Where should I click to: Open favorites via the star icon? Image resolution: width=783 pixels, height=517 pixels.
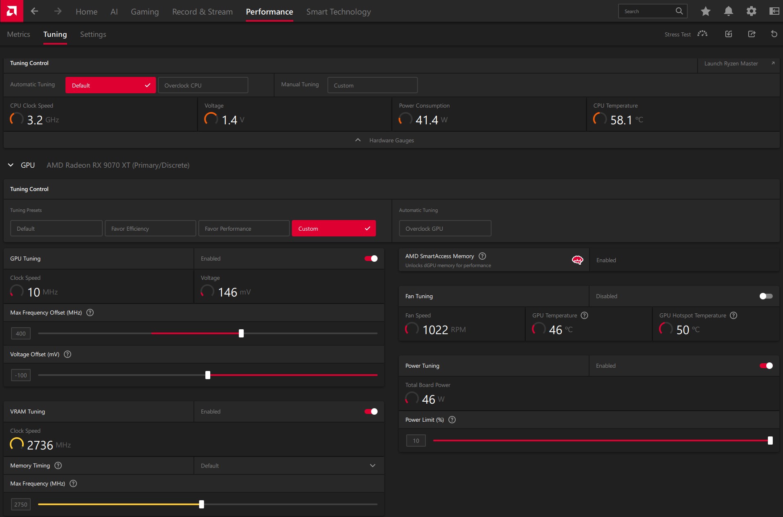tap(705, 11)
